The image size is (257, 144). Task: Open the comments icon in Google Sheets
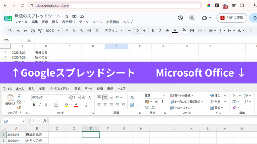(192, 18)
